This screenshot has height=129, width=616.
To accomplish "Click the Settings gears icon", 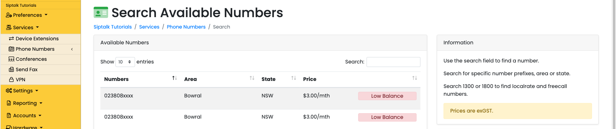I will coord(9,91).
